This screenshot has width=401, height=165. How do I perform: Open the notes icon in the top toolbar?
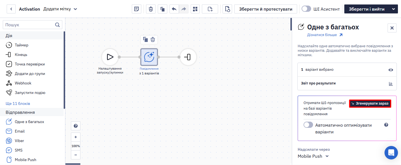[137, 9]
